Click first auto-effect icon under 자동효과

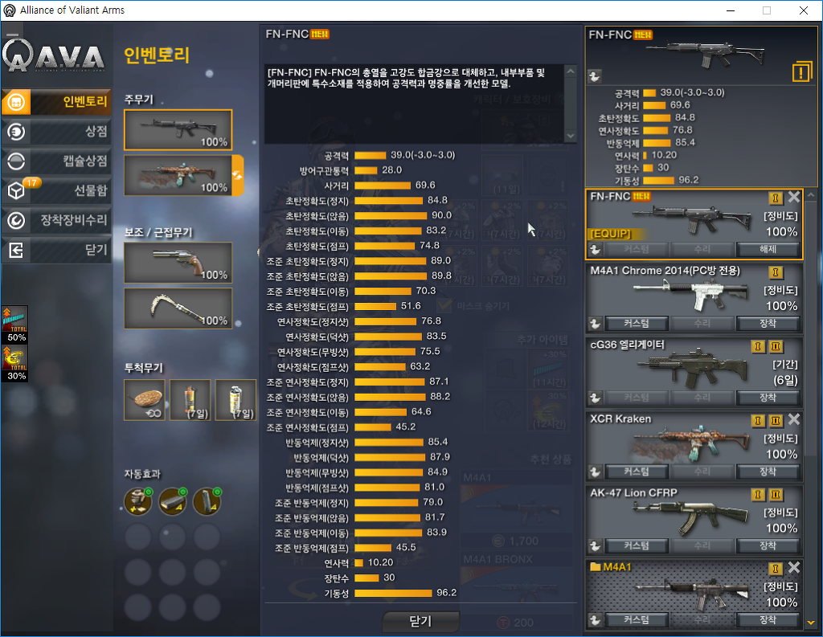click(x=138, y=501)
